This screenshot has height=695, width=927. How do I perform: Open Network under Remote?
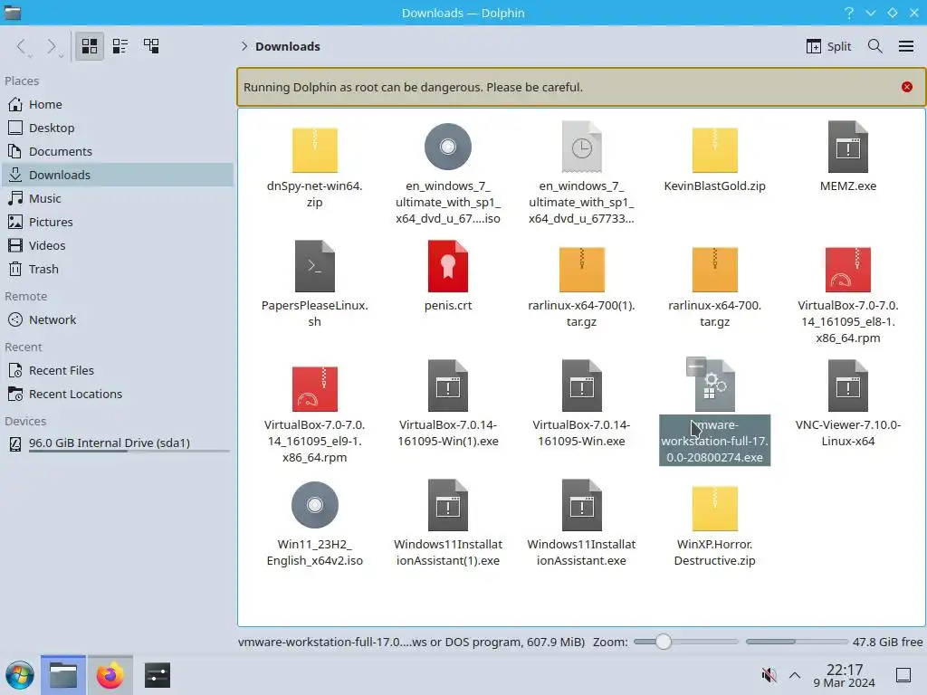pos(117,319)
